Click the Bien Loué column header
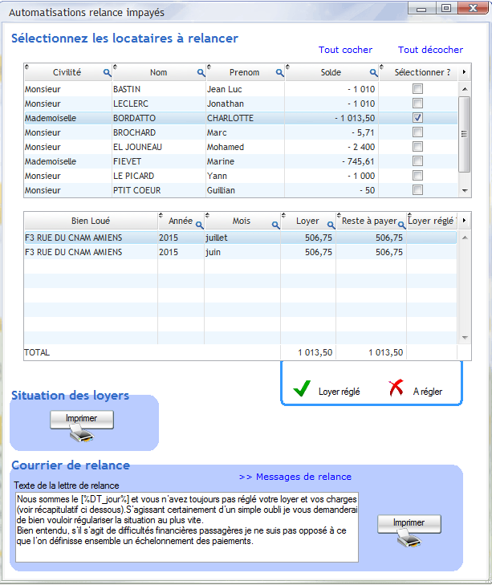 (x=91, y=221)
